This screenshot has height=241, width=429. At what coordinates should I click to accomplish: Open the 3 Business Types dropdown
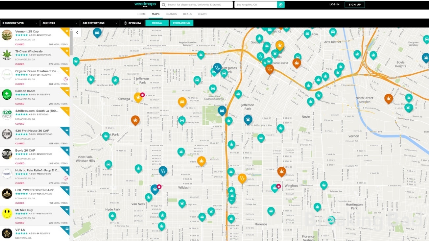pos(20,23)
